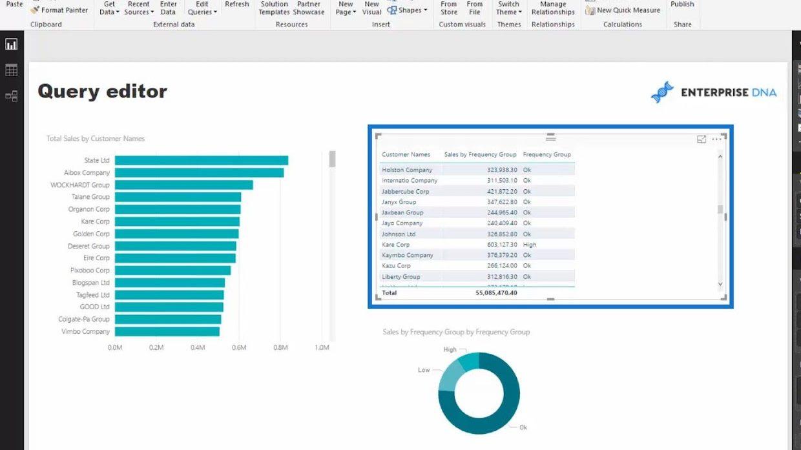Switch to Data view icon
The width and height of the screenshot is (801, 450).
point(12,70)
